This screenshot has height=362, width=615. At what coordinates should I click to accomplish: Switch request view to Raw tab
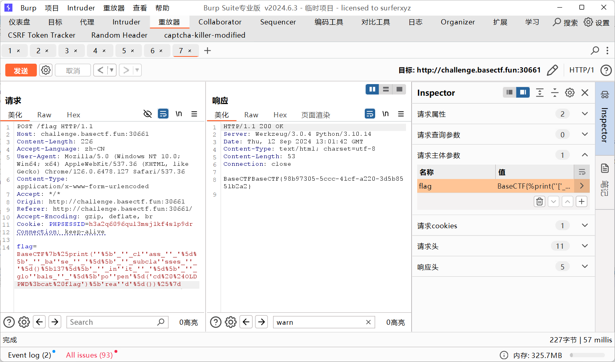(x=44, y=115)
